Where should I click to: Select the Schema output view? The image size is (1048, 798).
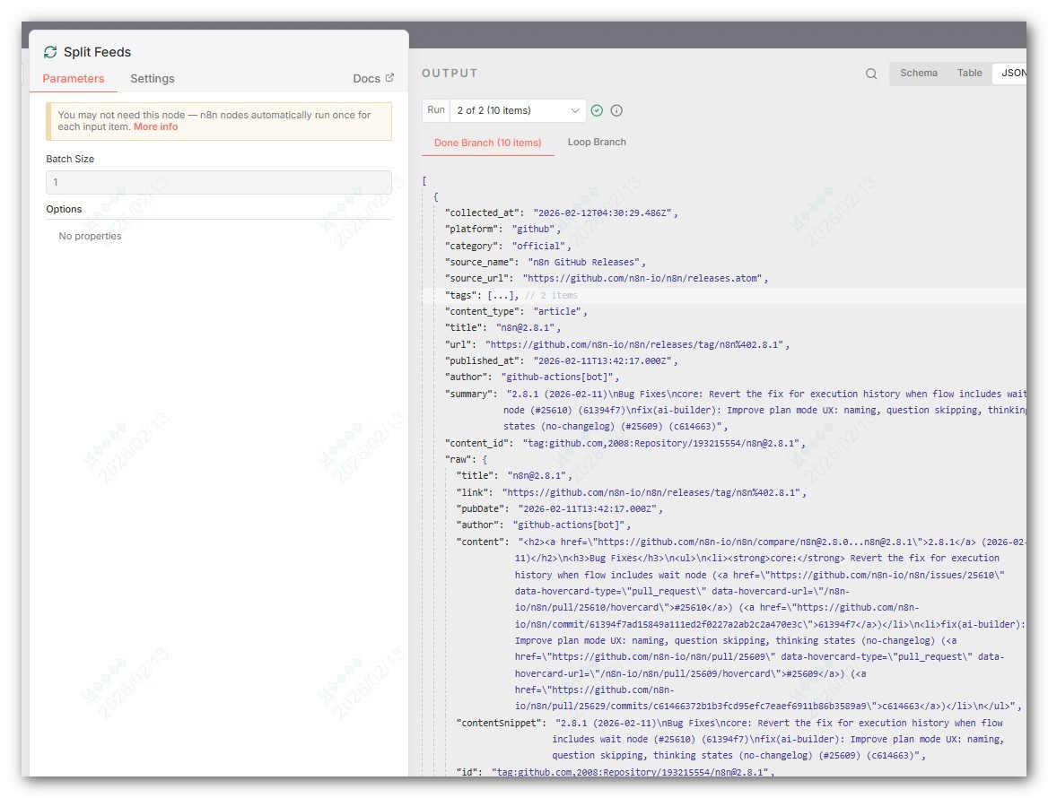click(918, 73)
